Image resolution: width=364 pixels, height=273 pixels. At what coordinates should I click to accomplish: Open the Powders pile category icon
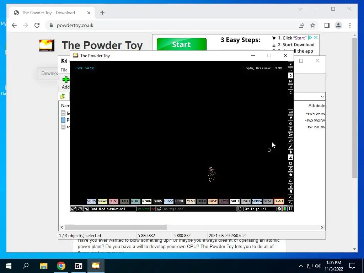coord(290,157)
